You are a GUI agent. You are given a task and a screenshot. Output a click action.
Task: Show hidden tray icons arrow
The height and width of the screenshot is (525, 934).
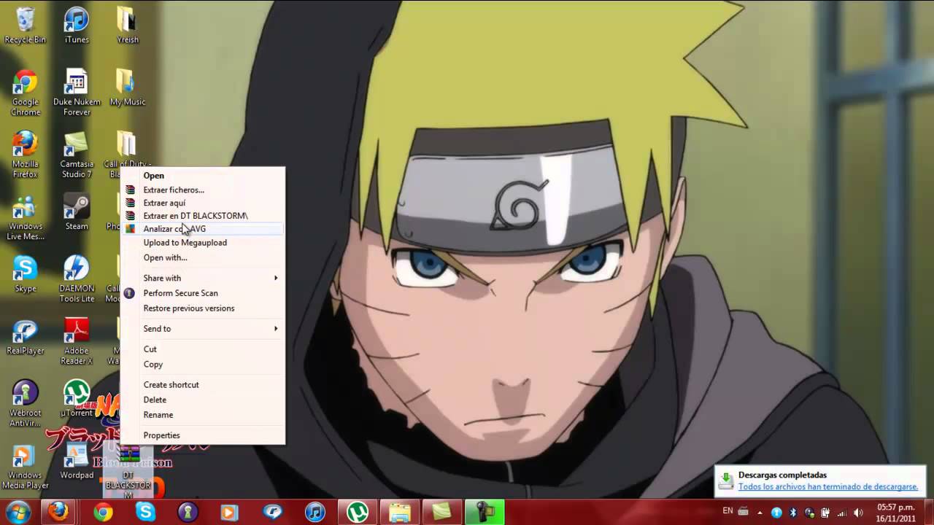pyautogui.click(x=761, y=512)
